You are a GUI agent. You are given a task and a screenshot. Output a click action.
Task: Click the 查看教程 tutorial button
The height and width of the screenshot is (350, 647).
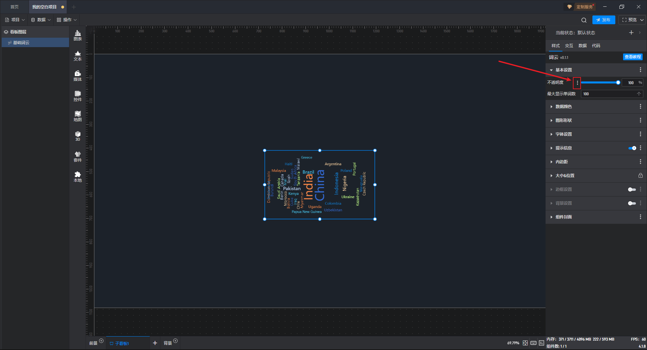[x=633, y=57]
